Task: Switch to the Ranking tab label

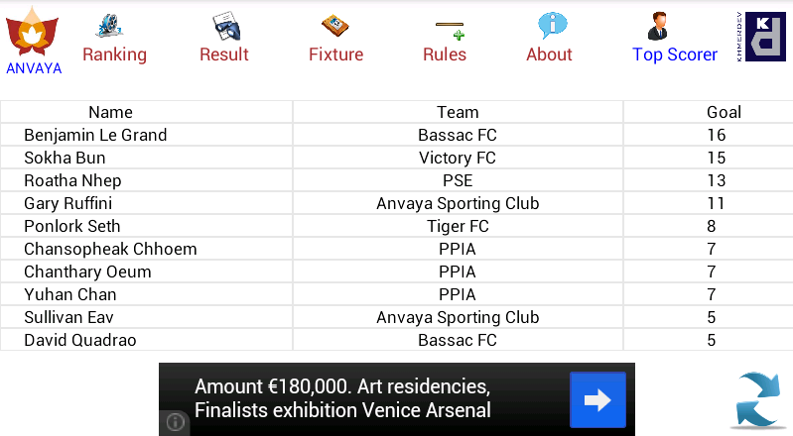Action: (115, 54)
